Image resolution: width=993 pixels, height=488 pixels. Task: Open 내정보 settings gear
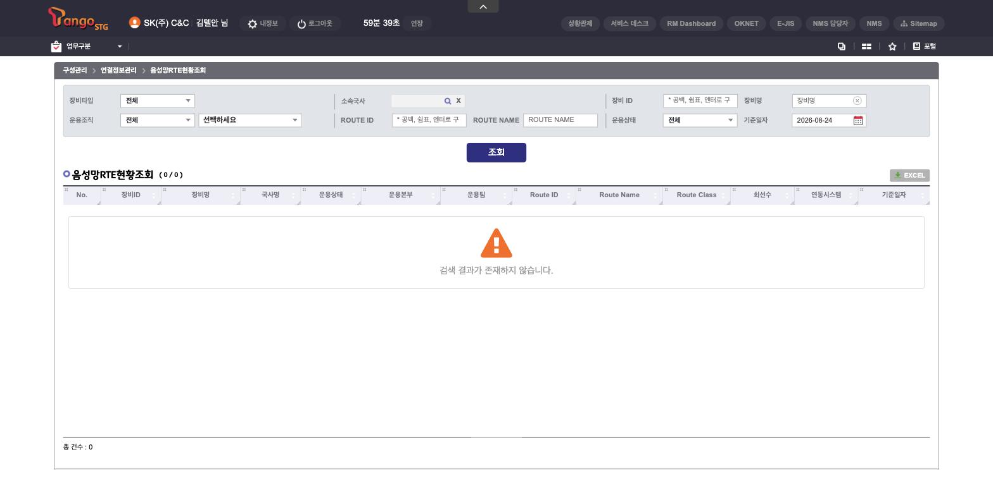point(253,24)
